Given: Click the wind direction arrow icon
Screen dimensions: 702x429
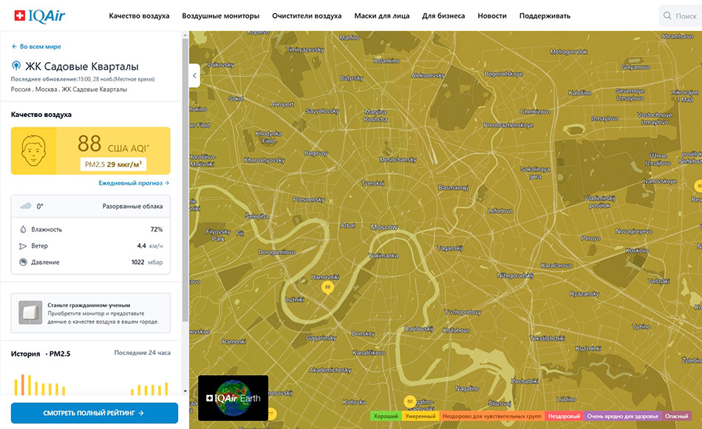Looking at the screenshot, I should click(23, 246).
